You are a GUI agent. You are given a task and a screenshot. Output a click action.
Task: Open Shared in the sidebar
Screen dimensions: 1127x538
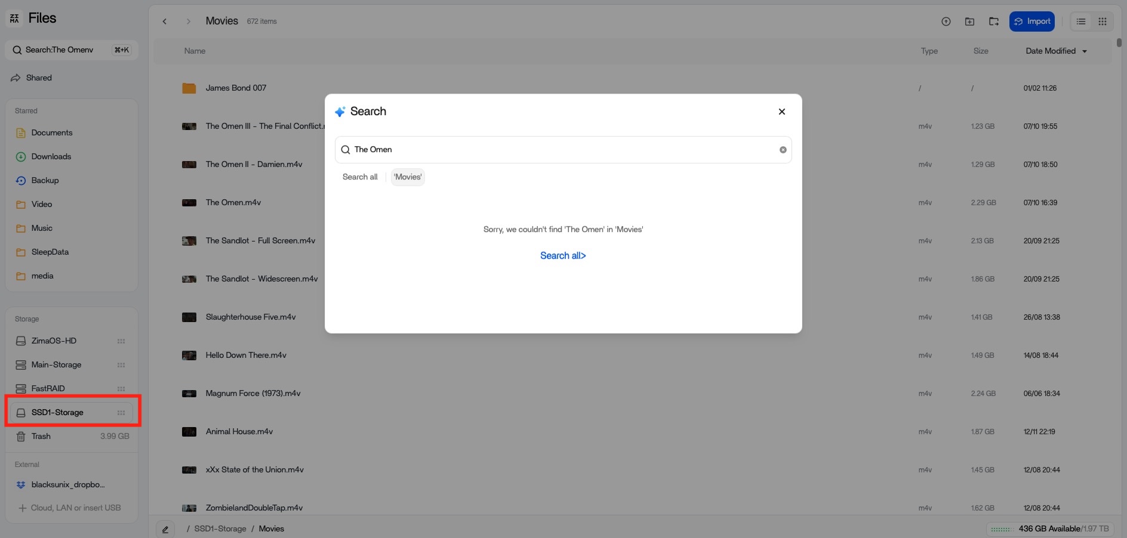39,78
